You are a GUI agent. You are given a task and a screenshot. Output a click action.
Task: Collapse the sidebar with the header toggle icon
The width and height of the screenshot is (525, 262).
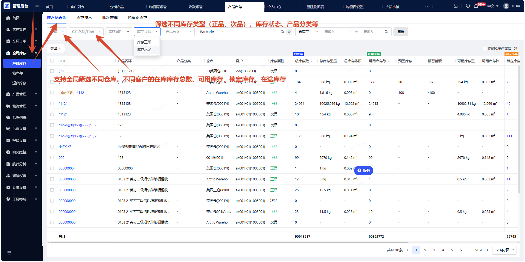point(37,6)
